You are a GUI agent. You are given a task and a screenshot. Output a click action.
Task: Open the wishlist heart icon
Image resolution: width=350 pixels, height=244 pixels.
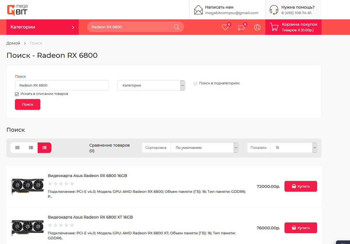click(x=225, y=27)
